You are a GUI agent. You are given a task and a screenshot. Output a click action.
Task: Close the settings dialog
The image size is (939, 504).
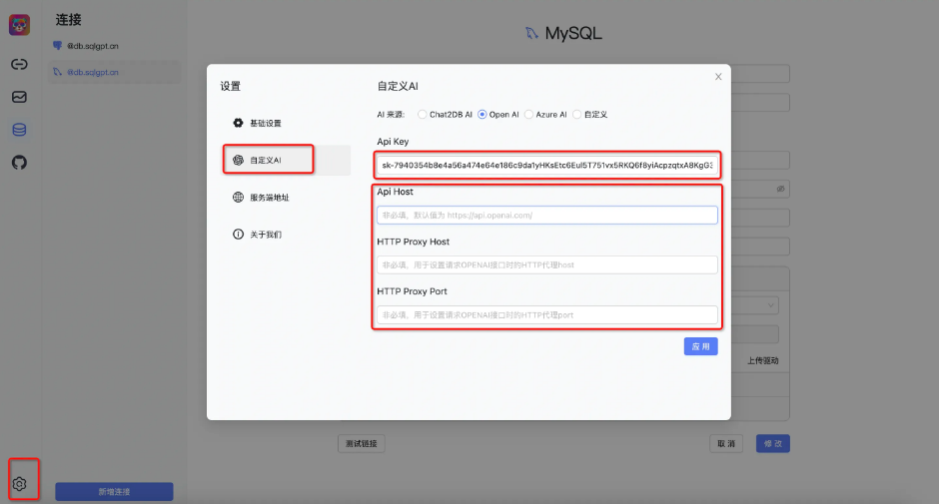click(x=718, y=77)
